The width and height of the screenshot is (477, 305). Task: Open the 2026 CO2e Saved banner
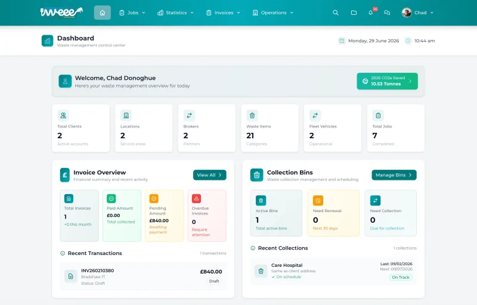(x=387, y=81)
